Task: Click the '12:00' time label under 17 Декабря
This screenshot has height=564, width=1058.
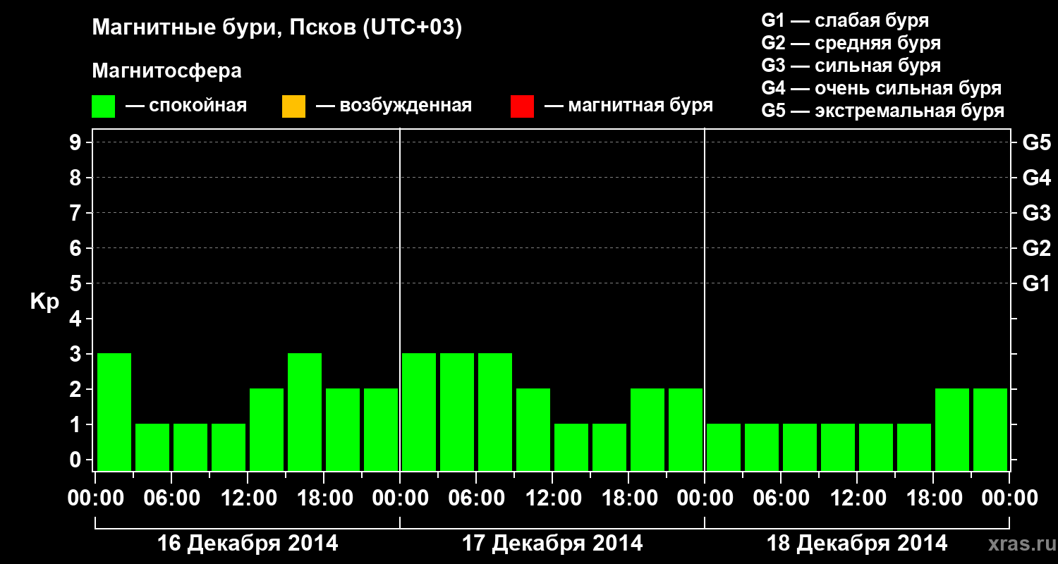Action: (552, 498)
